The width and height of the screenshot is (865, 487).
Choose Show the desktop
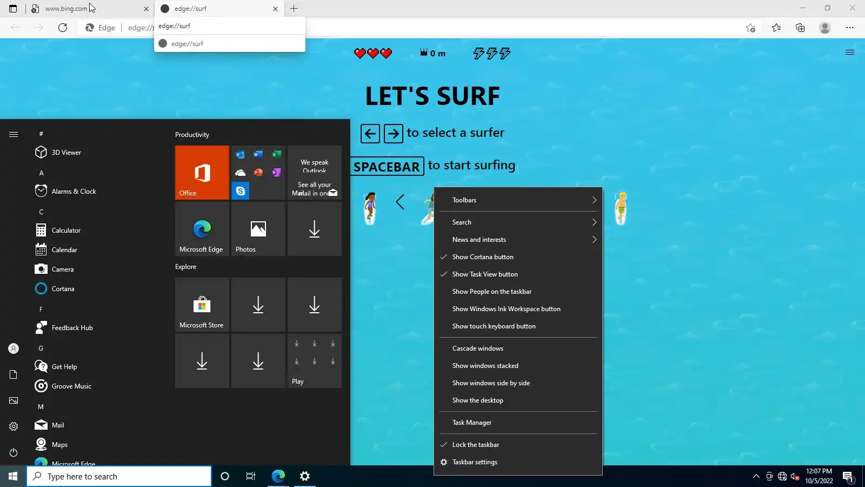pos(518,400)
